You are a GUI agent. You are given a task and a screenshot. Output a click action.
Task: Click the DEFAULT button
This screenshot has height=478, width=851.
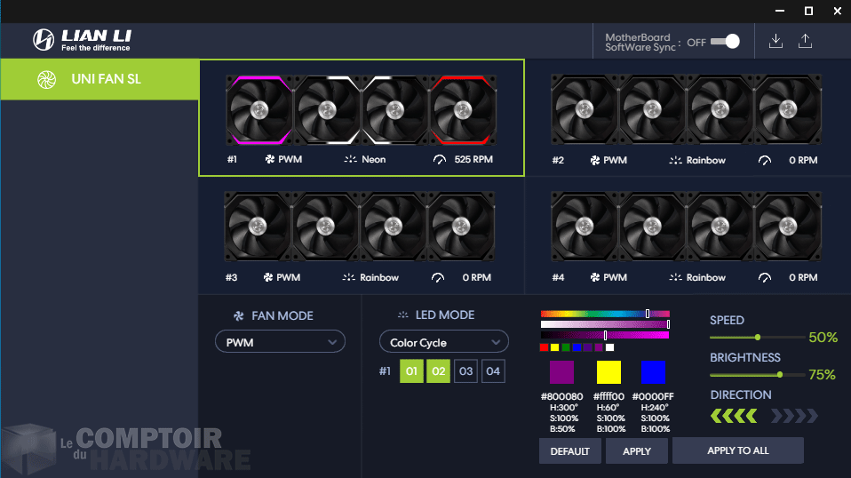569,451
